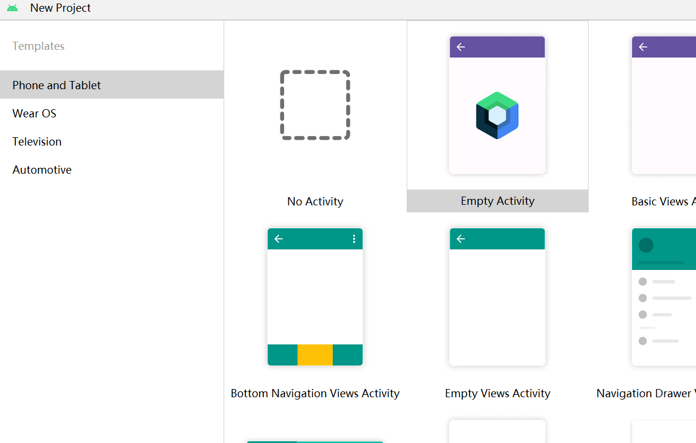Click yellow tab in bottom navigation preview
The width and height of the screenshot is (696, 443).
pos(315,355)
